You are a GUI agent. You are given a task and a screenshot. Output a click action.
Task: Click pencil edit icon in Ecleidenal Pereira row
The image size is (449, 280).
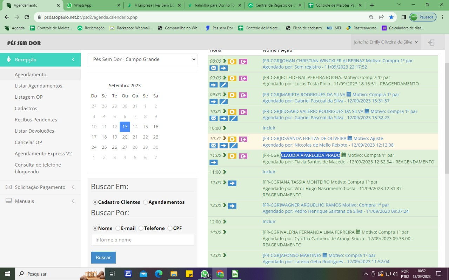pyautogui.click(x=223, y=85)
